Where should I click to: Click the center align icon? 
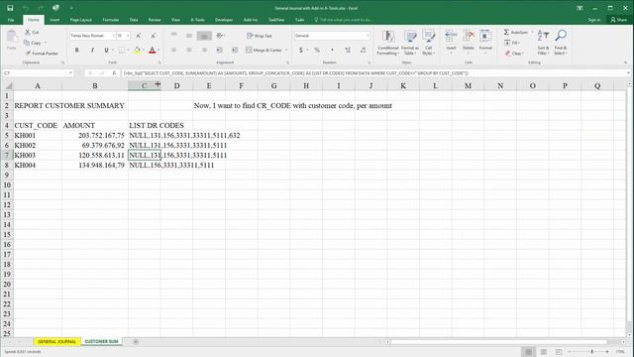(189, 51)
